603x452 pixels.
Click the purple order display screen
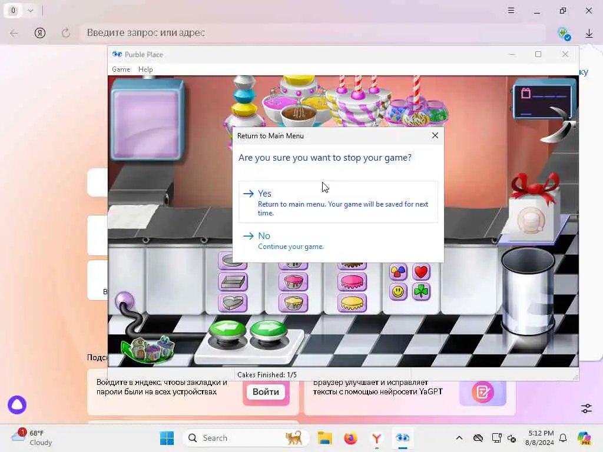(147, 119)
